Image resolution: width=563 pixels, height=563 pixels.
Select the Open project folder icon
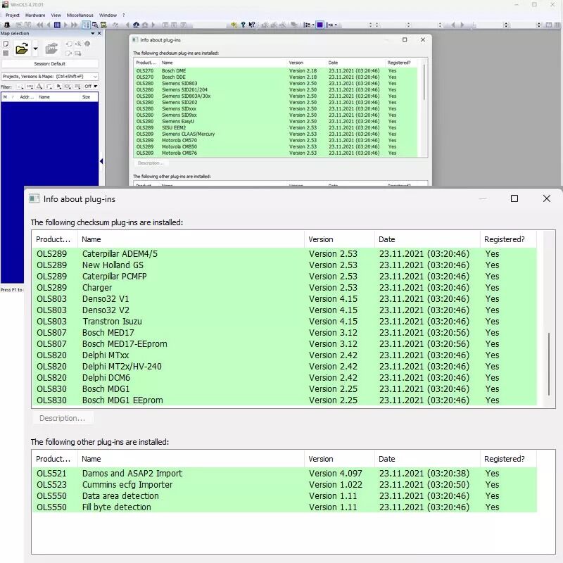click(20, 48)
